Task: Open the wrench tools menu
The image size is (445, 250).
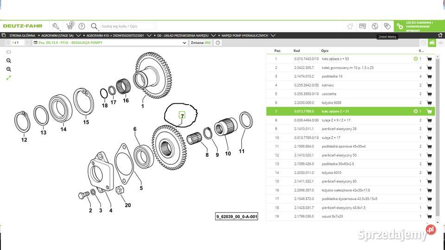Action: point(56,26)
